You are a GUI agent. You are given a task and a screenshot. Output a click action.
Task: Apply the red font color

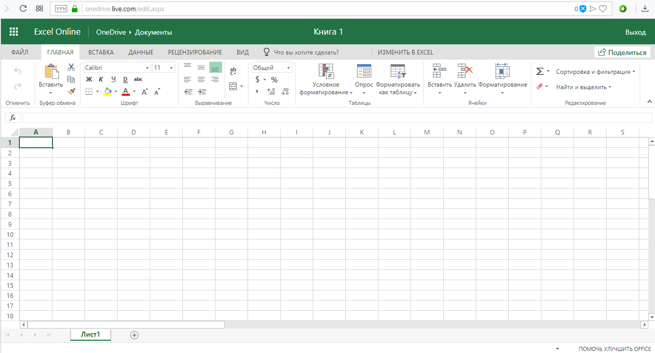pyautogui.click(x=126, y=92)
